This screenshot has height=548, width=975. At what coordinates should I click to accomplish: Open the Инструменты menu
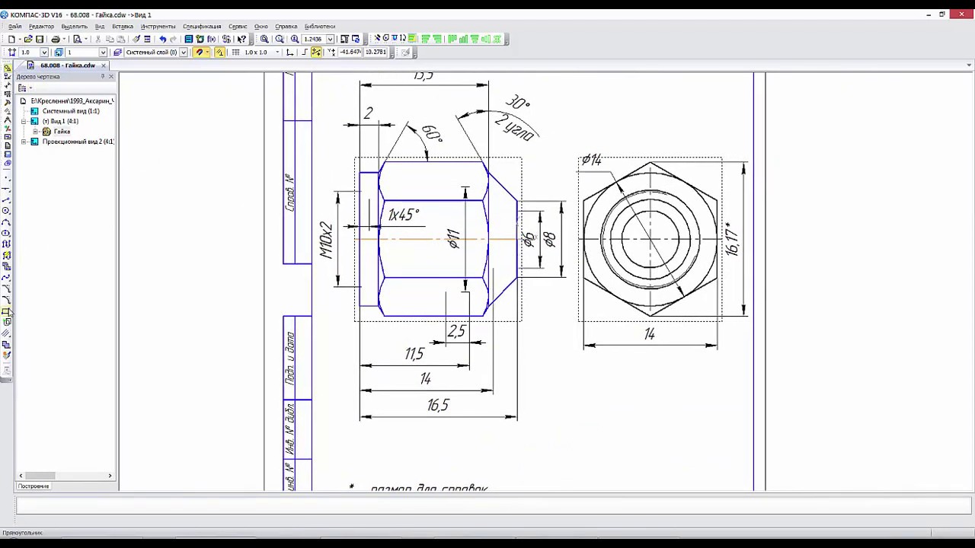tap(158, 27)
